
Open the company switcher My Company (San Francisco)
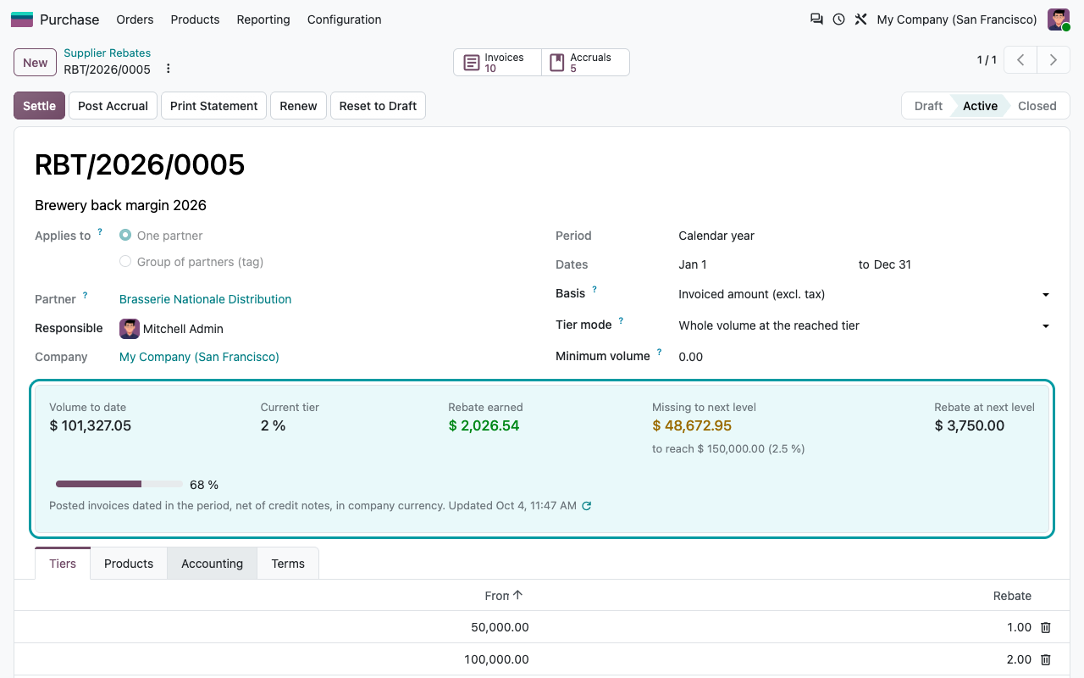click(957, 19)
